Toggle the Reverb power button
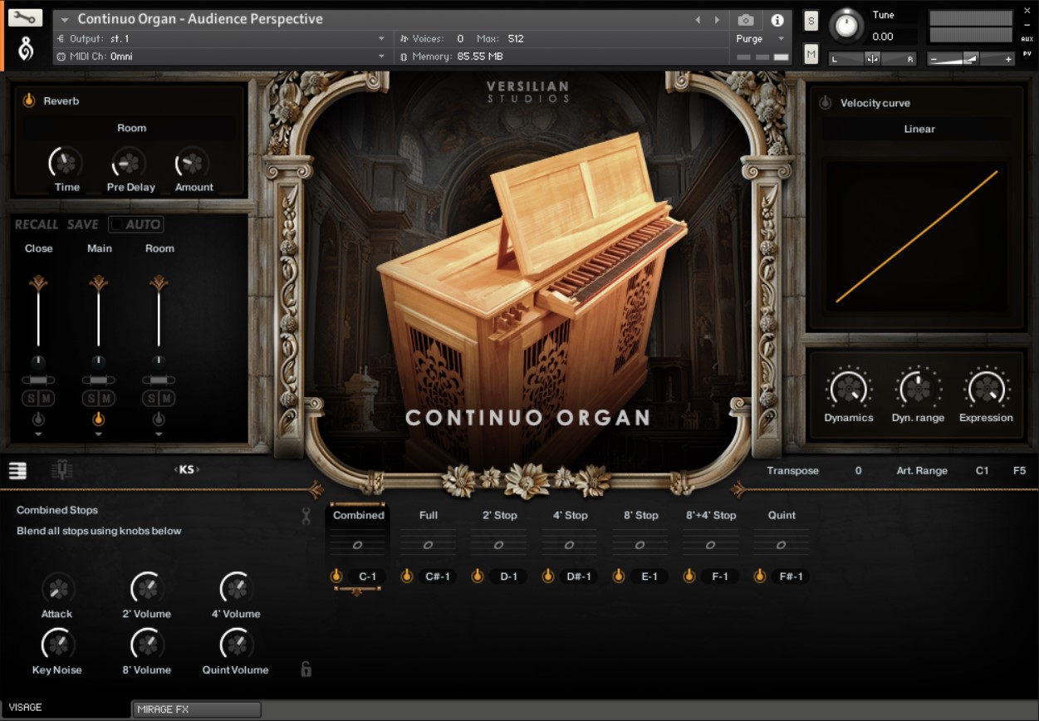The width and height of the screenshot is (1039, 721). [x=28, y=101]
